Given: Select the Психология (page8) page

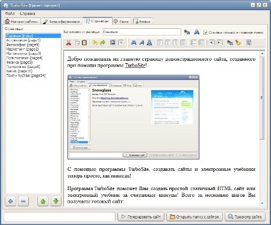Looking at the screenshot, I should 33,67.
